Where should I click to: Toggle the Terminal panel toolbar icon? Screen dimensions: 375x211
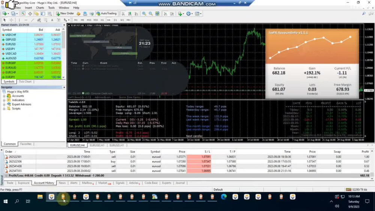[x=43, y=13]
